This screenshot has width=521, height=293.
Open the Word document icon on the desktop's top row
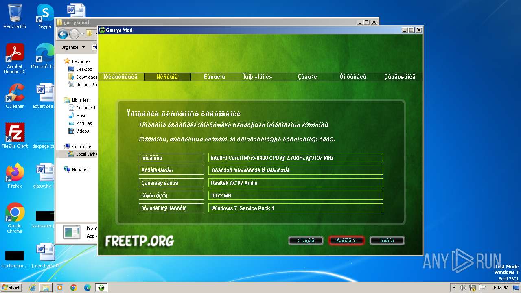76,10
